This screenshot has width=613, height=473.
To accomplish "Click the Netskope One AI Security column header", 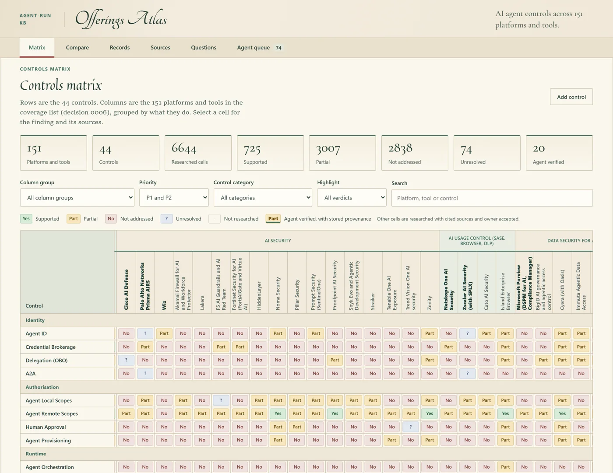I will [x=448, y=283].
